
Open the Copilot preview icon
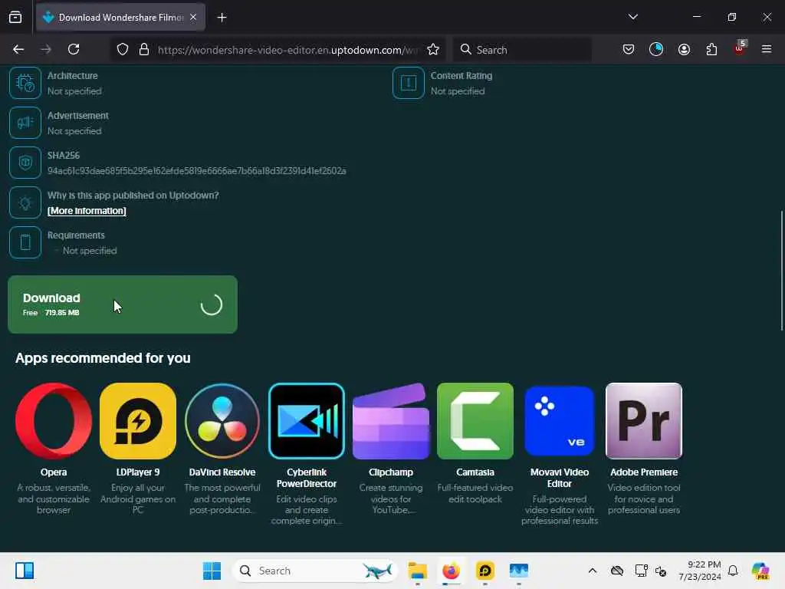[x=760, y=571]
